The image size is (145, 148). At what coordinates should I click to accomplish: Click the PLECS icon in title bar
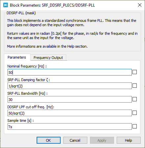click(x=6, y=5)
